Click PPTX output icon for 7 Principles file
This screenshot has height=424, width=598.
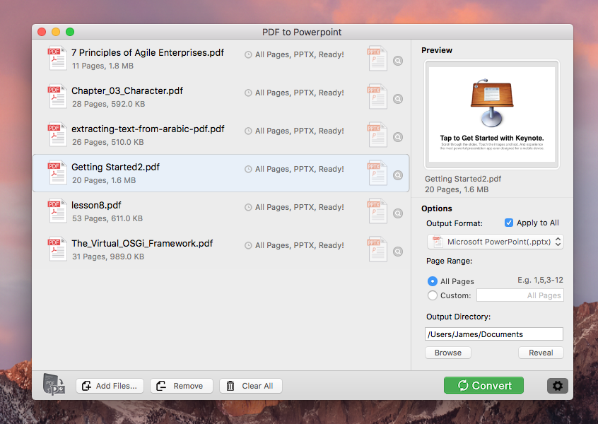pos(377,59)
